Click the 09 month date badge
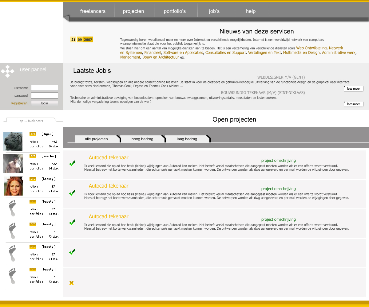The height and width of the screenshot is (307, 369). [80, 40]
